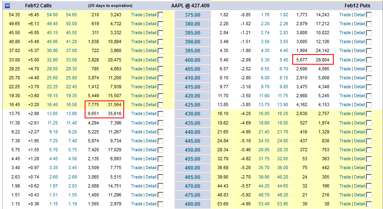Select the 450.00 strike price
The height and width of the screenshot is (209, 383).
pyautogui.click(x=193, y=150)
